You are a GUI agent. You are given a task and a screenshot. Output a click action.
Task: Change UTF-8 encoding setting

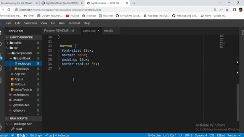click(188, 135)
